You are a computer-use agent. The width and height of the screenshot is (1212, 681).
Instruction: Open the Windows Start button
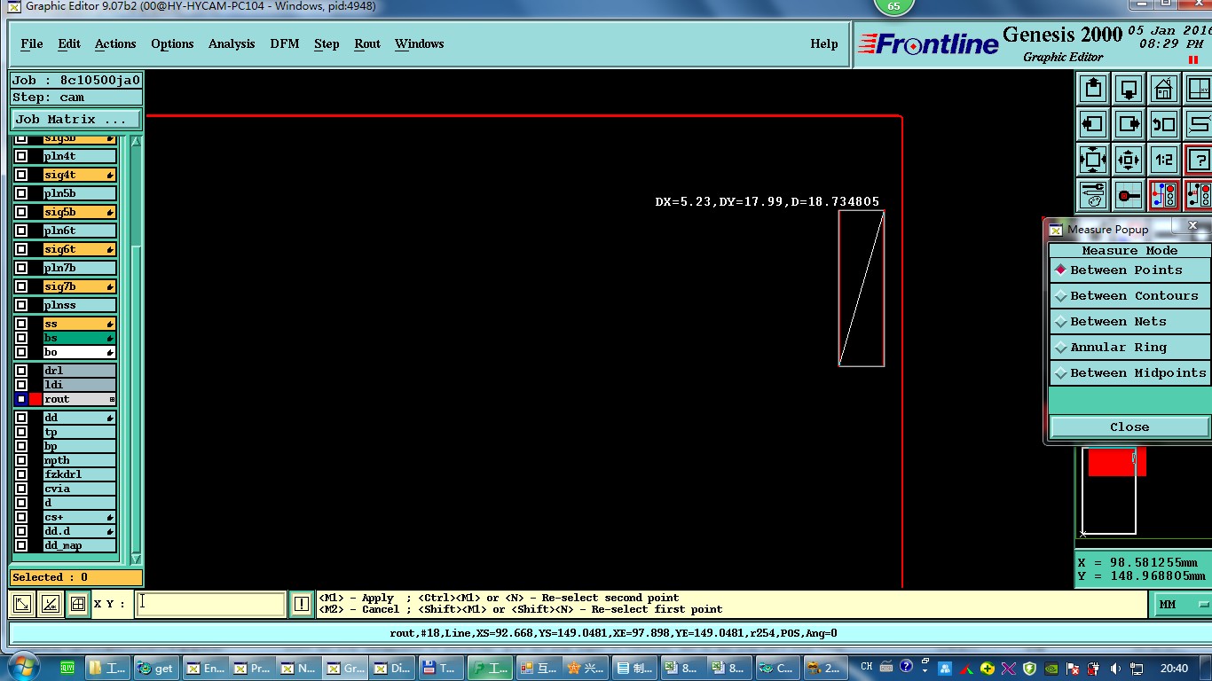point(22,668)
